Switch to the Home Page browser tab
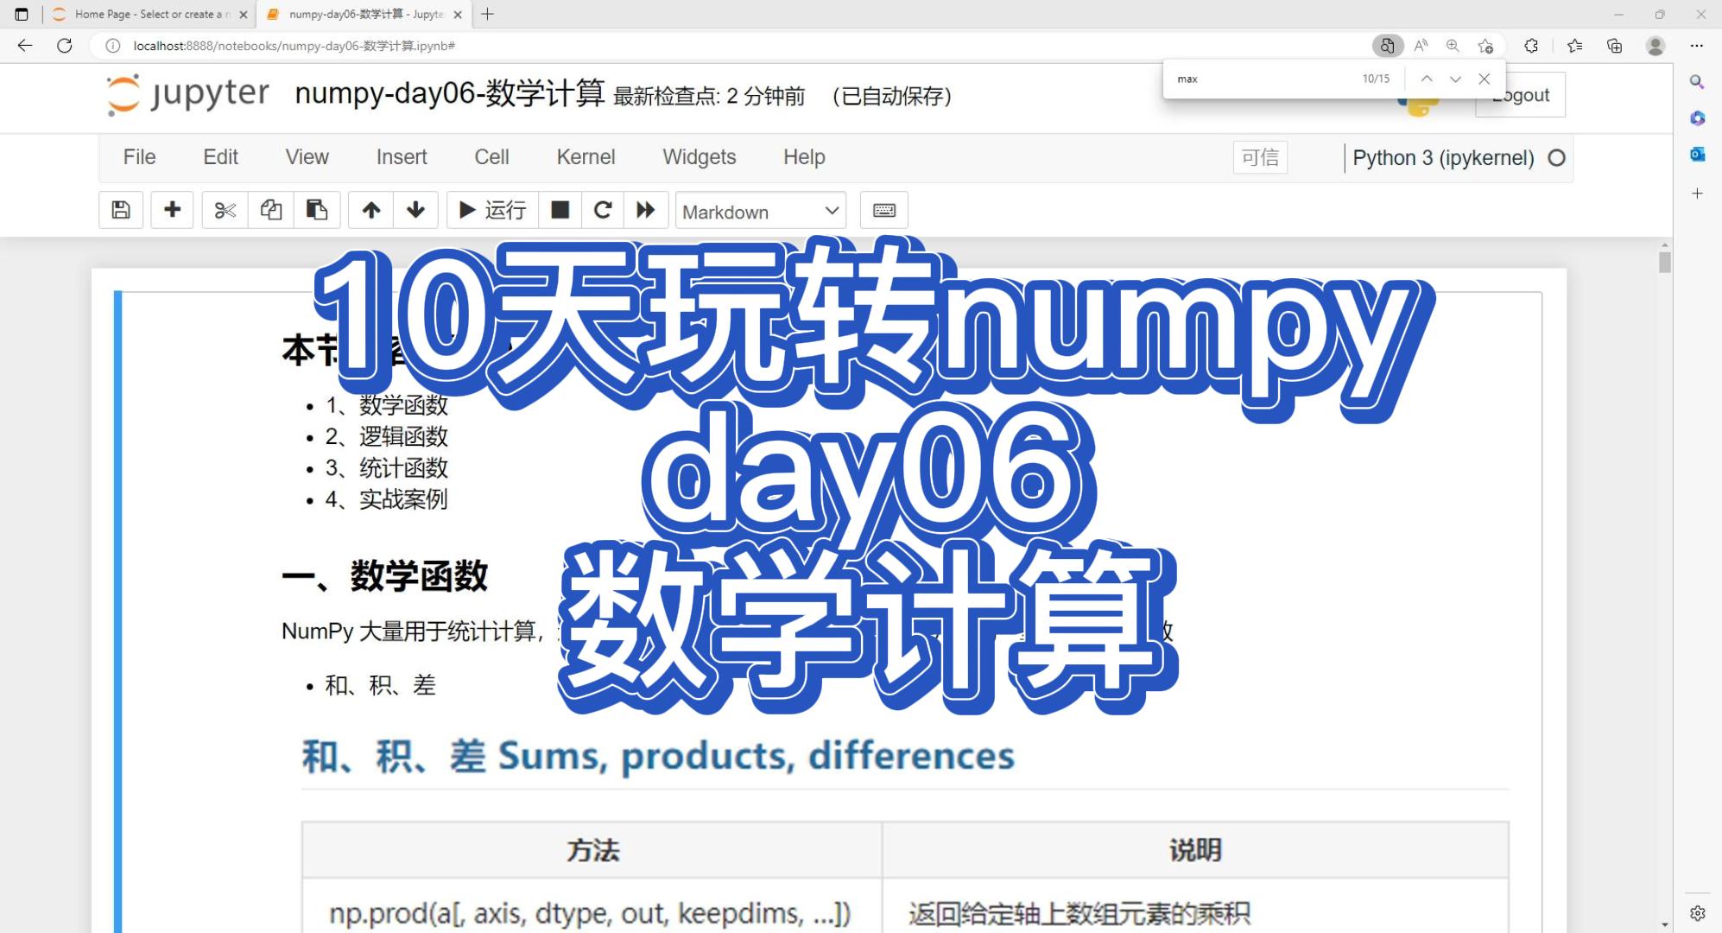1722x933 pixels. click(x=149, y=14)
